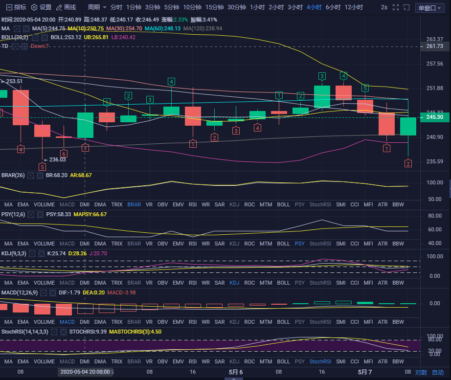Image resolution: width=451 pixels, height=380 pixels.
Task: Choose the 10分钟 timeframe
Action: (x=192, y=7)
